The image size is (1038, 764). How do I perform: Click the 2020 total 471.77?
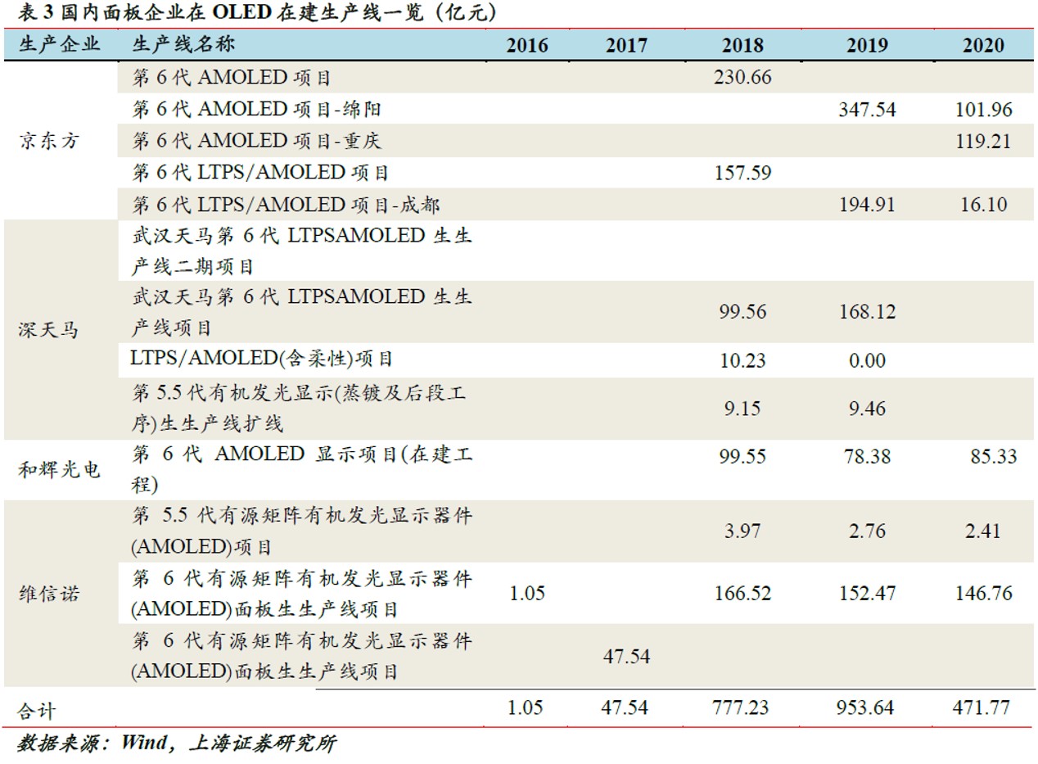coord(981,707)
